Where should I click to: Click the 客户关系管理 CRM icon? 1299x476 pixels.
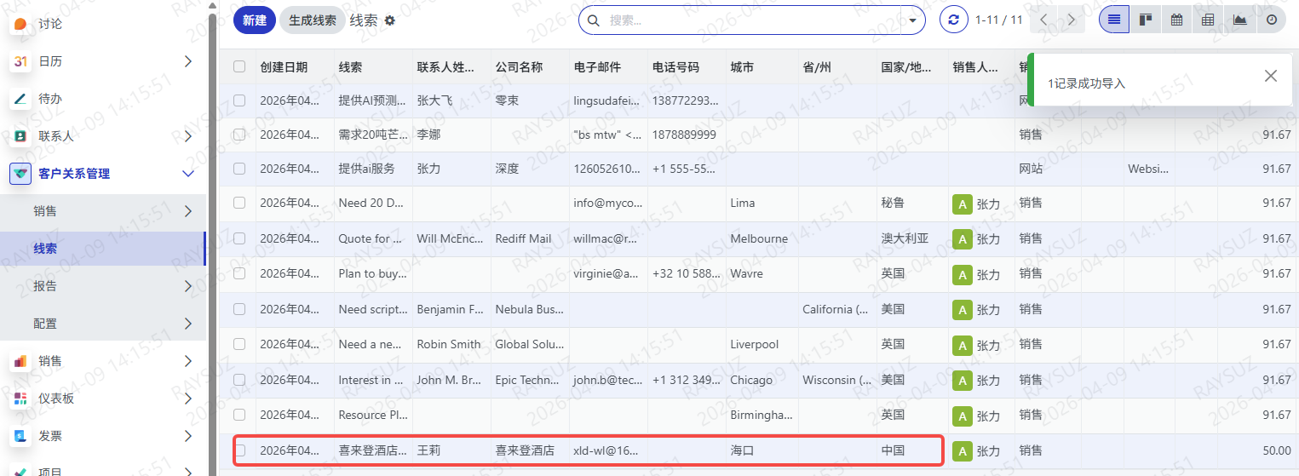pyautogui.click(x=20, y=174)
